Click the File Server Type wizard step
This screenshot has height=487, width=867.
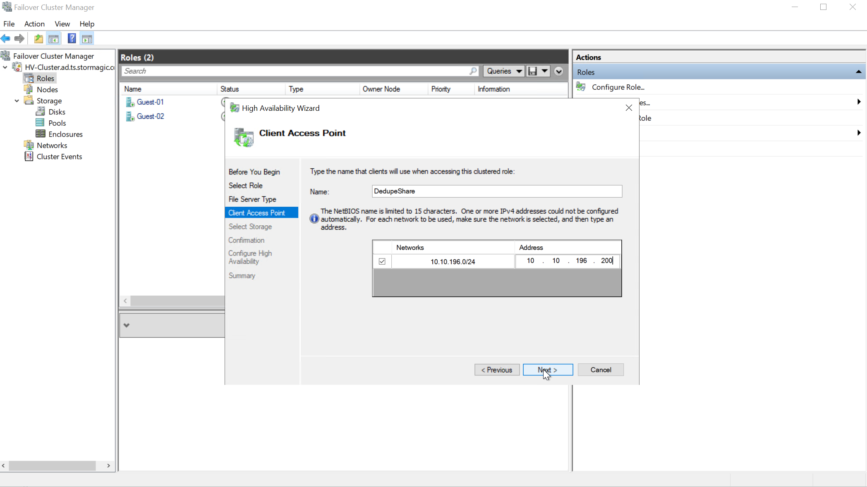pos(252,199)
